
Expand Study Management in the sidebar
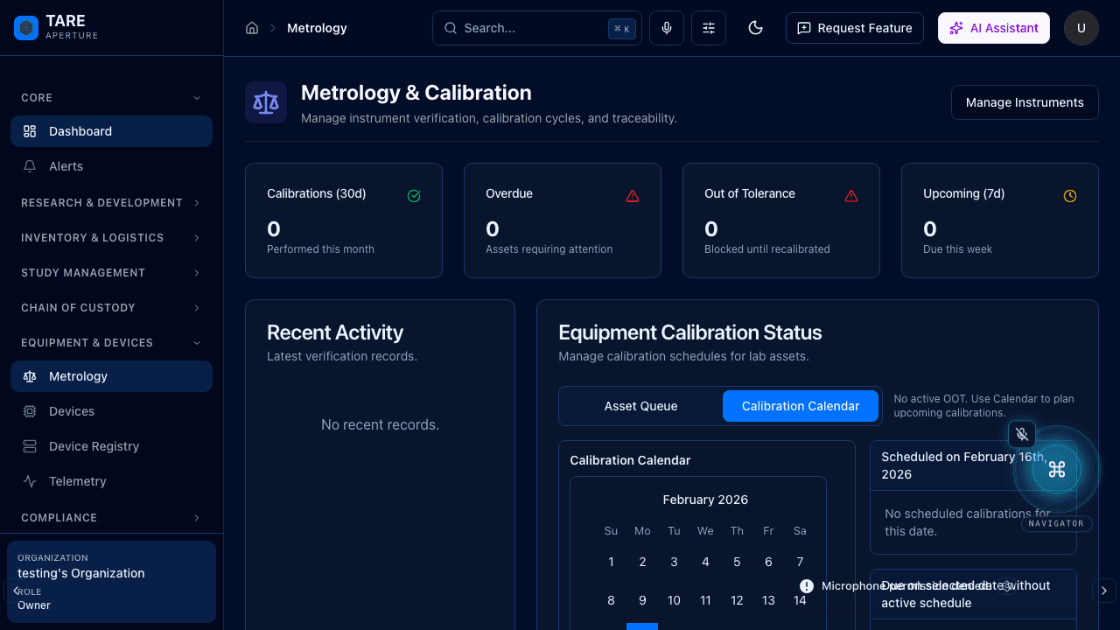[x=82, y=272]
